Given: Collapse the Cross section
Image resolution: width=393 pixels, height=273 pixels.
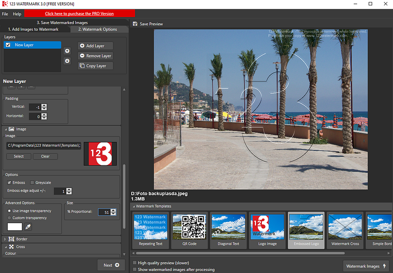Looking at the screenshot, I should tap(6, 247).
